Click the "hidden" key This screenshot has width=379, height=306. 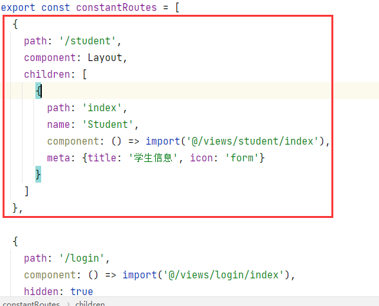tap(41, 291)
